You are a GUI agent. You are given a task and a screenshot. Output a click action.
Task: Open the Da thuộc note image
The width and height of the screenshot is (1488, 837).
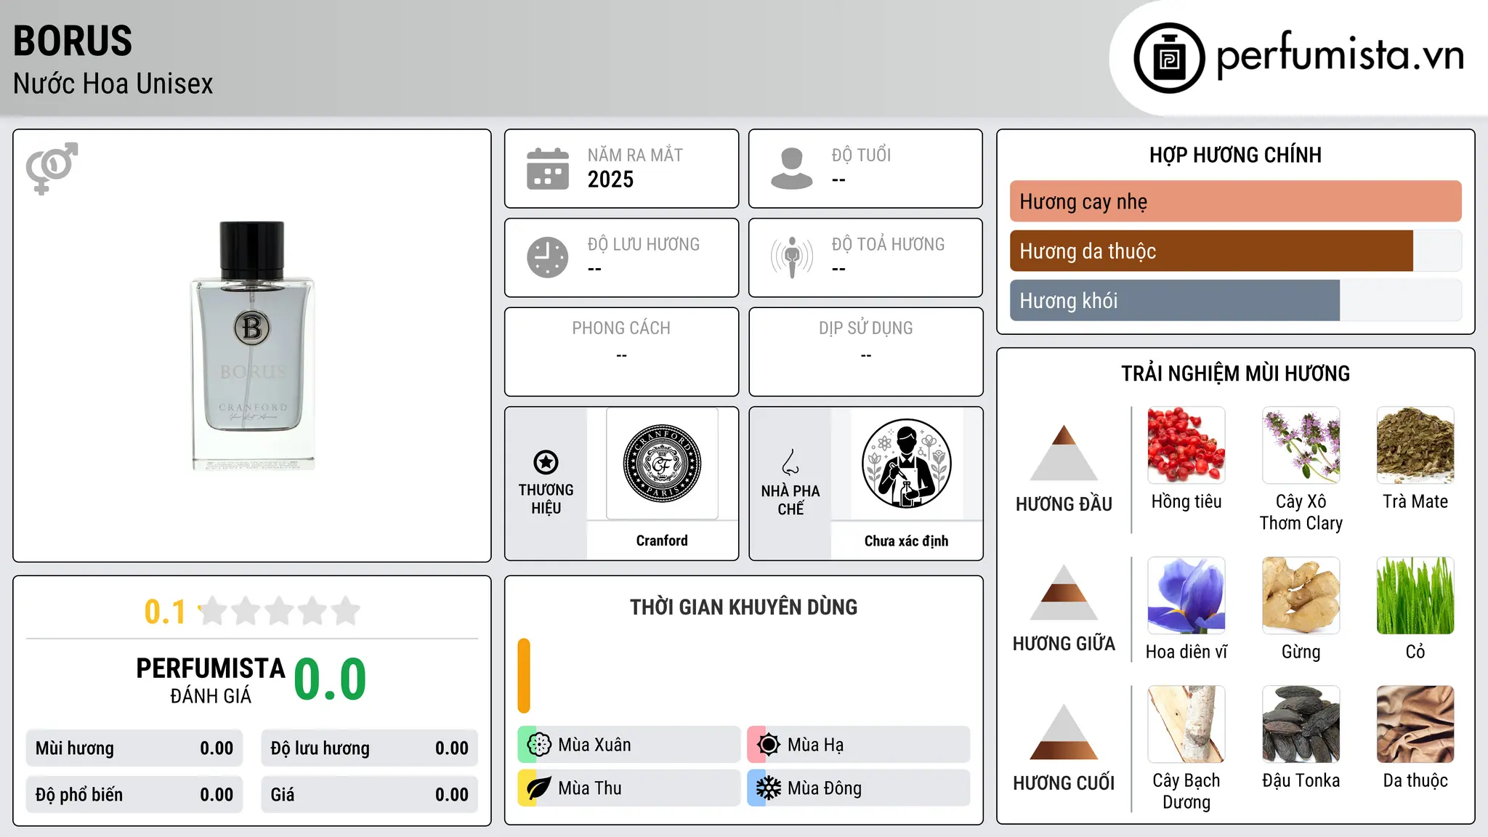click(1415, 724)
